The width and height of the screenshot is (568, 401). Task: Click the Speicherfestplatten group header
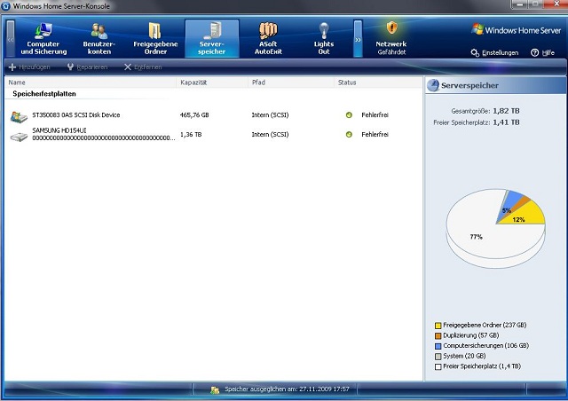click(x=44, y=94)
